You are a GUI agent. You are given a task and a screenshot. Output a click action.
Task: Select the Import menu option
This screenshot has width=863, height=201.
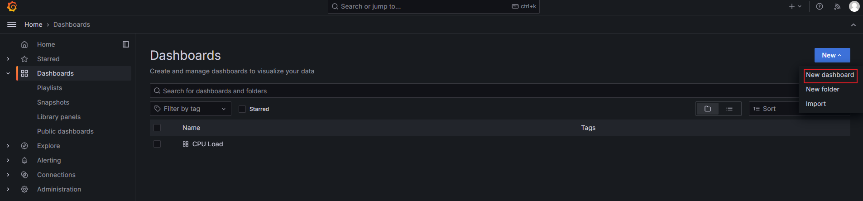pos(816,104)
